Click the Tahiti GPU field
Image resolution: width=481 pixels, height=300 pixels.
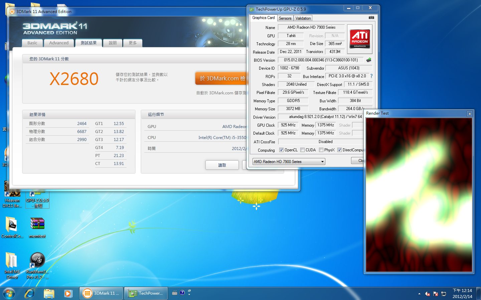[291, 36]
